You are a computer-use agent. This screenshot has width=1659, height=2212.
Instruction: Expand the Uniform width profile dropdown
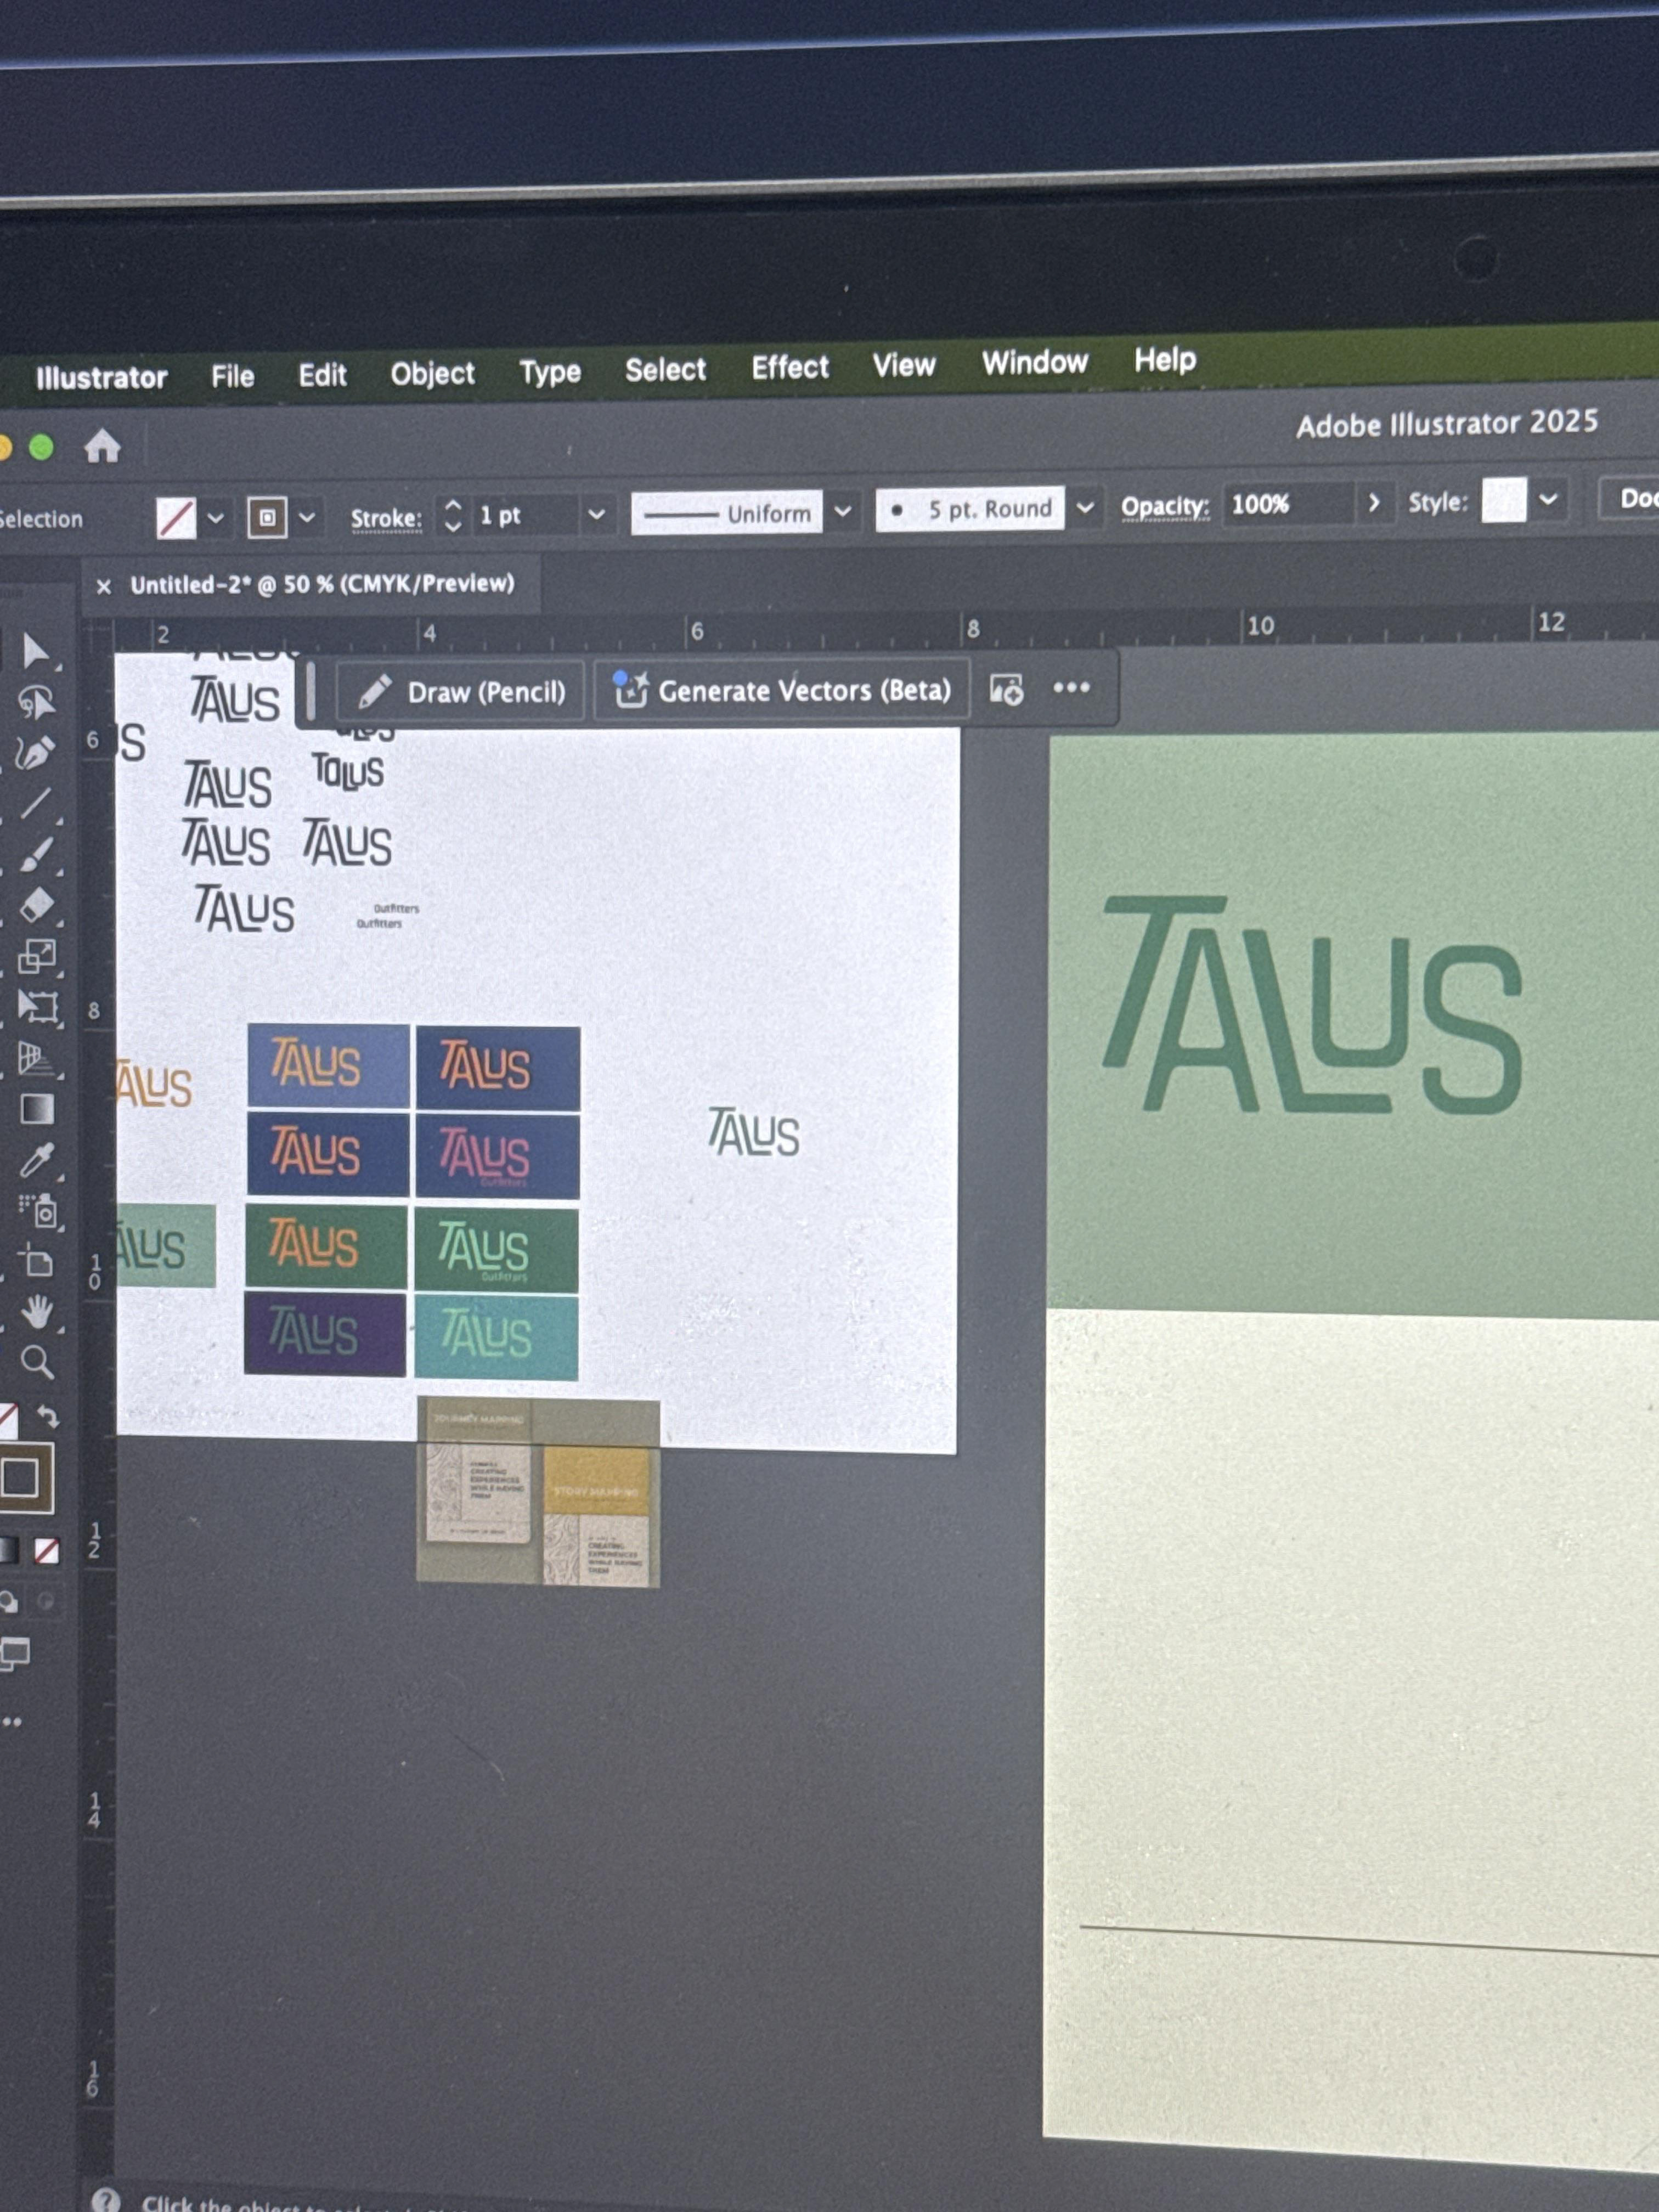843,512
